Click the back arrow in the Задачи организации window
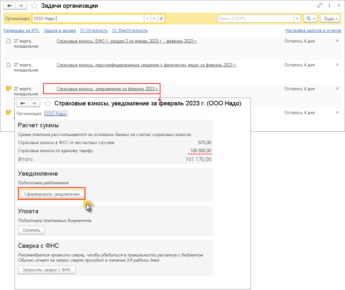Image resolution: width=345 pixels, height=290 pixels. [x=10, y=6]
